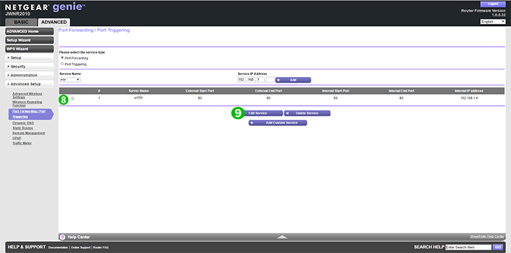The image size is (511, 253).
Task: Open the Router FAQ link
Action: click(100, 247)
